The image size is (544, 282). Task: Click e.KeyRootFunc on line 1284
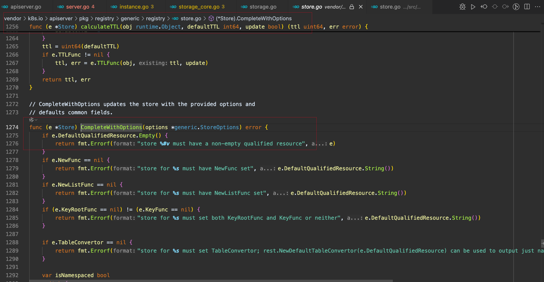[x=76, y=209]
